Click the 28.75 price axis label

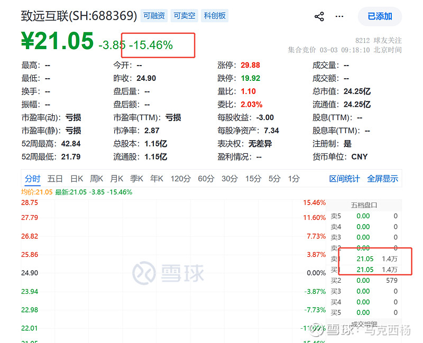(30, 202)
